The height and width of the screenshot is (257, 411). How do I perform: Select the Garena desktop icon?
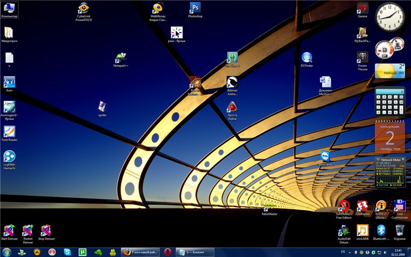pos(362,8)
